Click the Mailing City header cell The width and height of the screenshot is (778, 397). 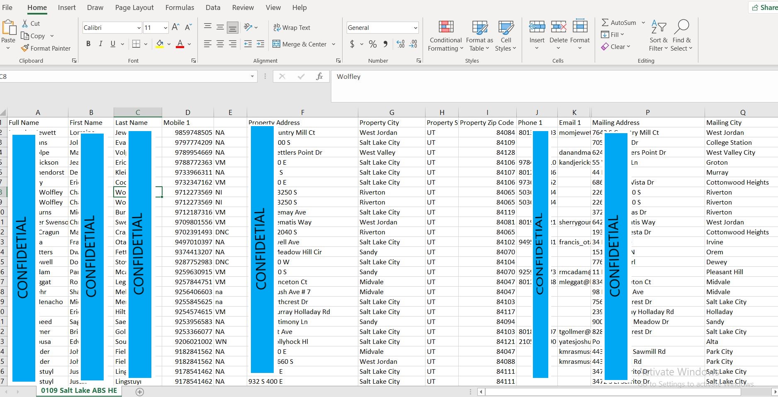click(x=741, y=122)
